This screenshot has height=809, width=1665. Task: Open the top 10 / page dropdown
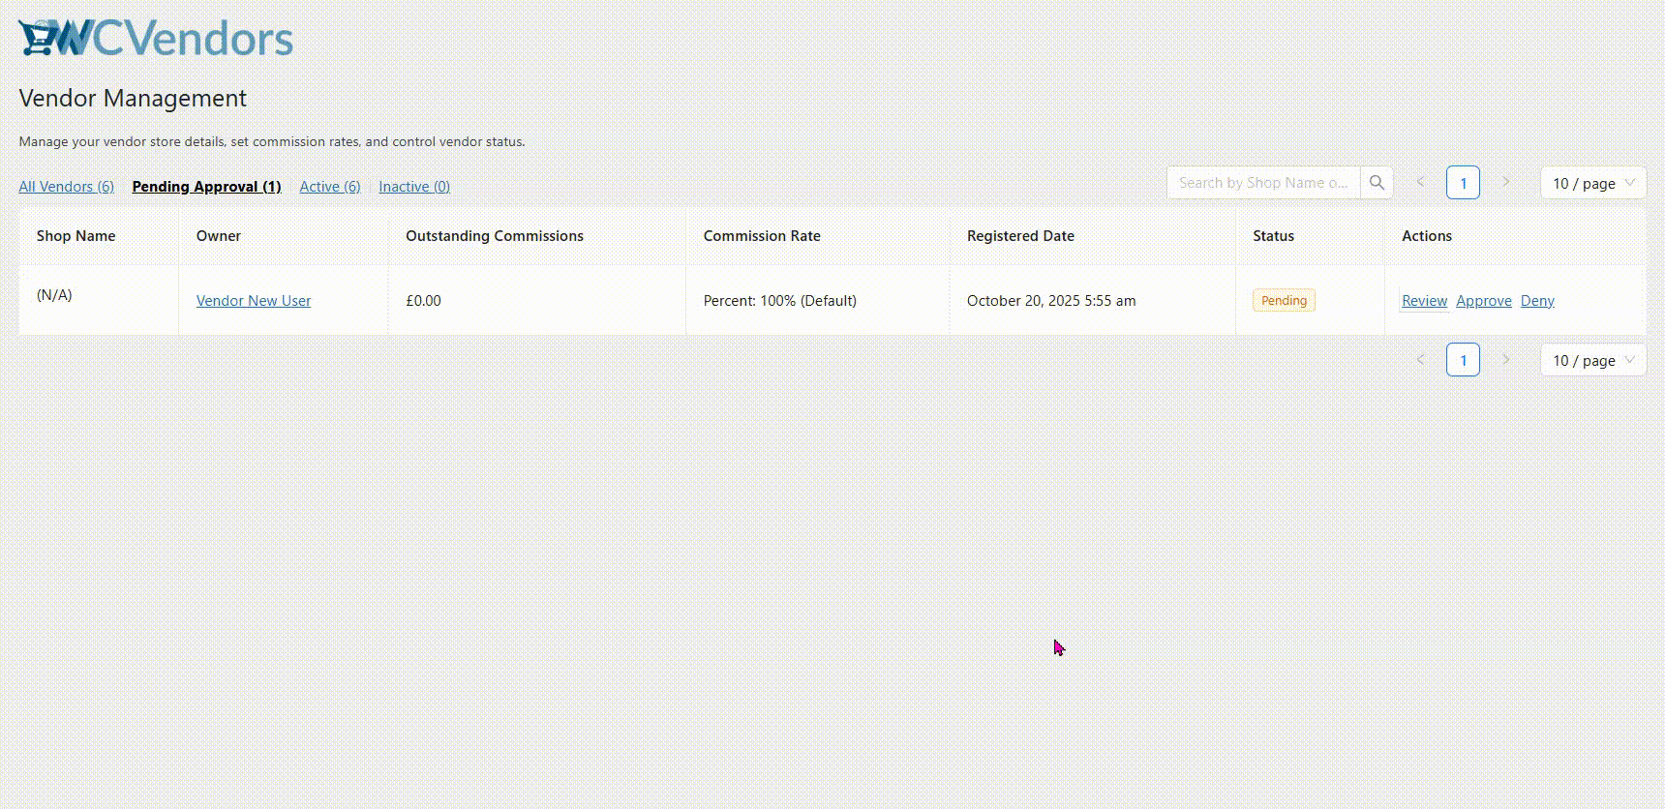tap(1592, 183)
